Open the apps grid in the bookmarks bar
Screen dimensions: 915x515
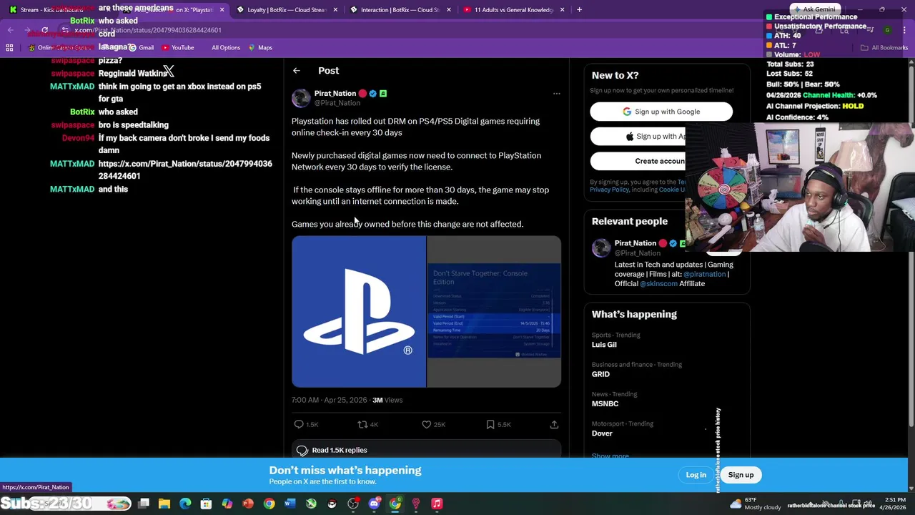[9, 48]
